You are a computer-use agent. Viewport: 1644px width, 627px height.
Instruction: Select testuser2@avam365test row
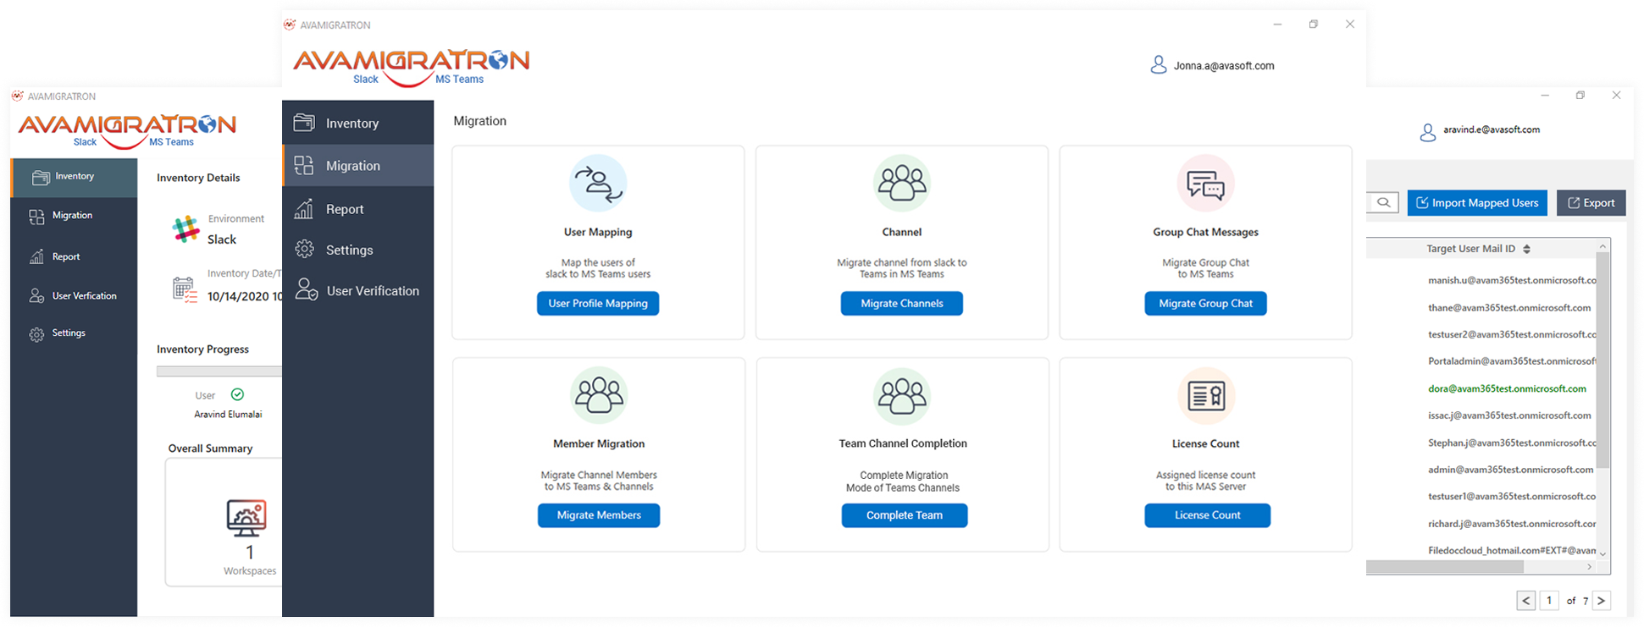1512,334
